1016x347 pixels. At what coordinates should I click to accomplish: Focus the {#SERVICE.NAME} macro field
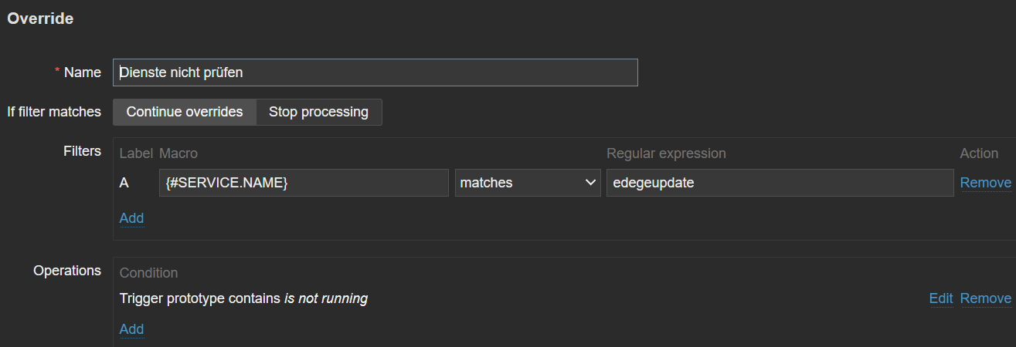click(x=304, y=183)
